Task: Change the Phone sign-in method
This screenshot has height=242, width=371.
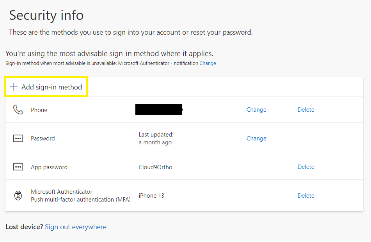Action: click(x=256, y=110)
